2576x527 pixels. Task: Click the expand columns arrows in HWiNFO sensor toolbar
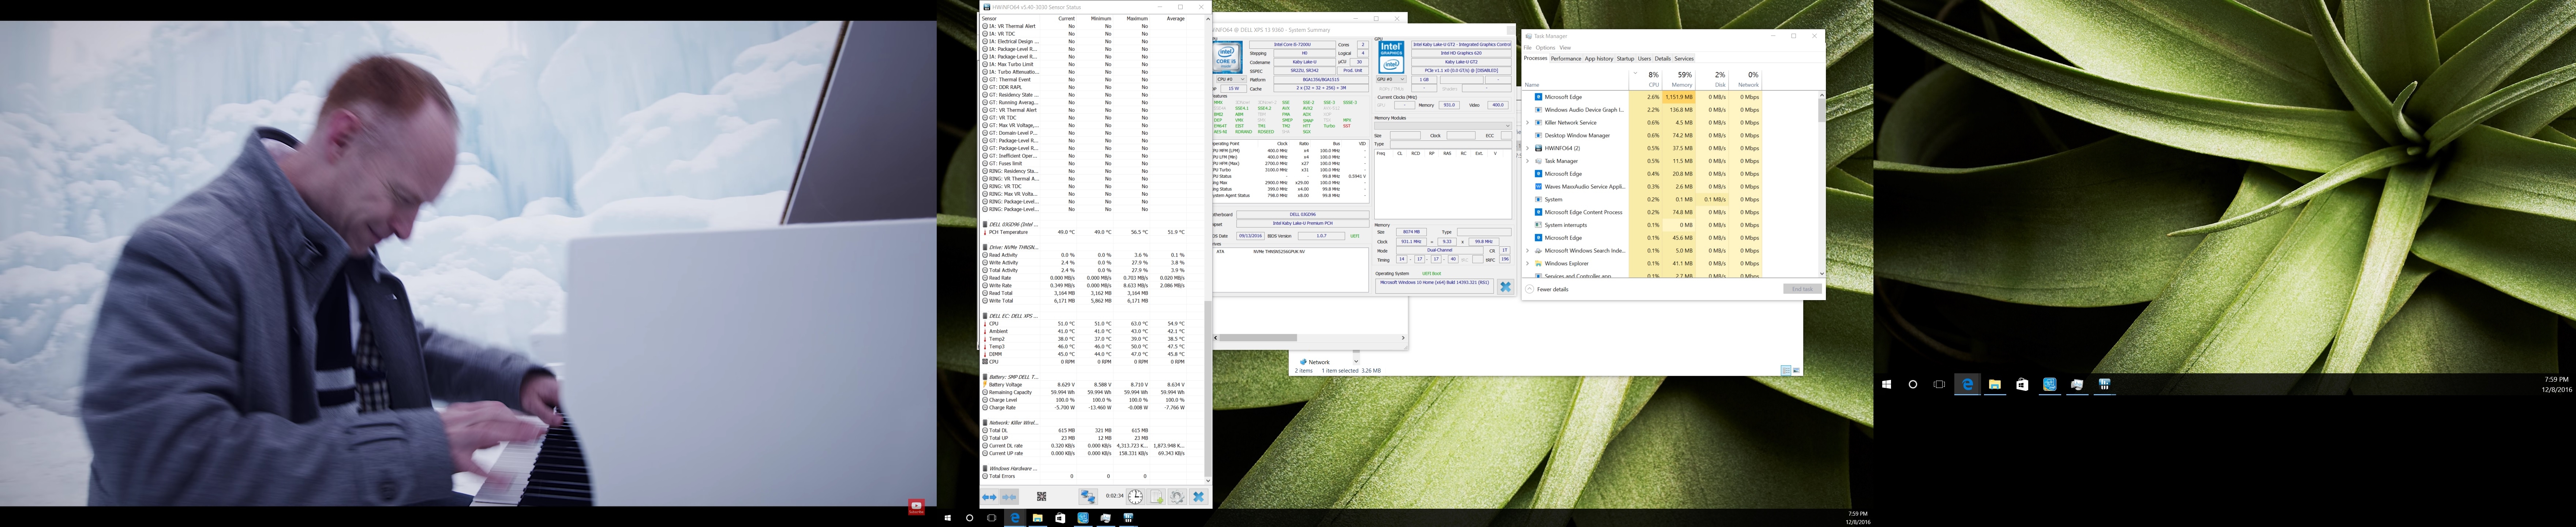point(989,497)
